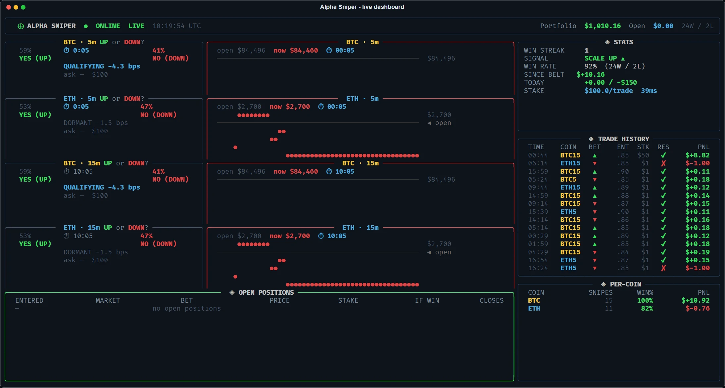The width and height of the screenshot is (725, 388).
Task: Click the down arrow bet in 16:24 row
Action: click(x=595, y=268)
